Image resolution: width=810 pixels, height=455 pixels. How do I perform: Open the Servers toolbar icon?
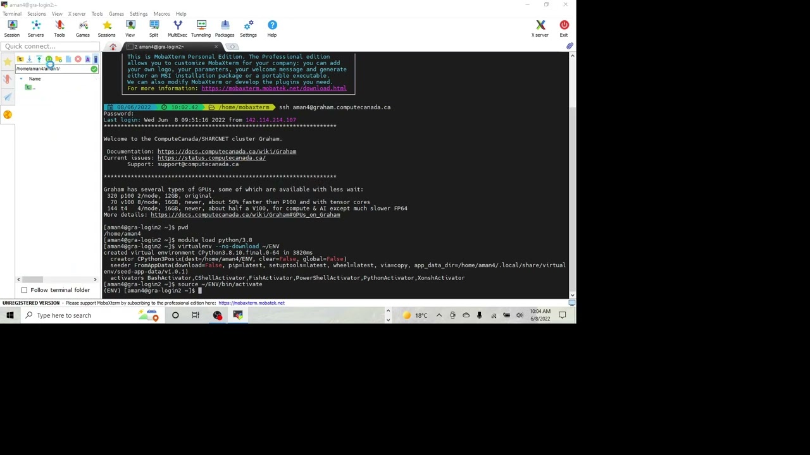pyautogui.click(x=35, y=28)
